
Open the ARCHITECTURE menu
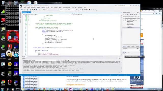point(67,8)
